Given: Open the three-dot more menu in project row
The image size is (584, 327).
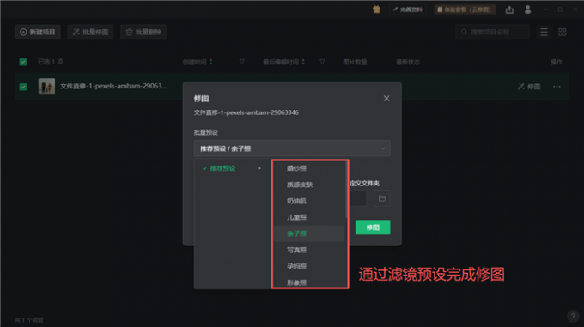Looking at the screenshot, I should tap(557, 87).
